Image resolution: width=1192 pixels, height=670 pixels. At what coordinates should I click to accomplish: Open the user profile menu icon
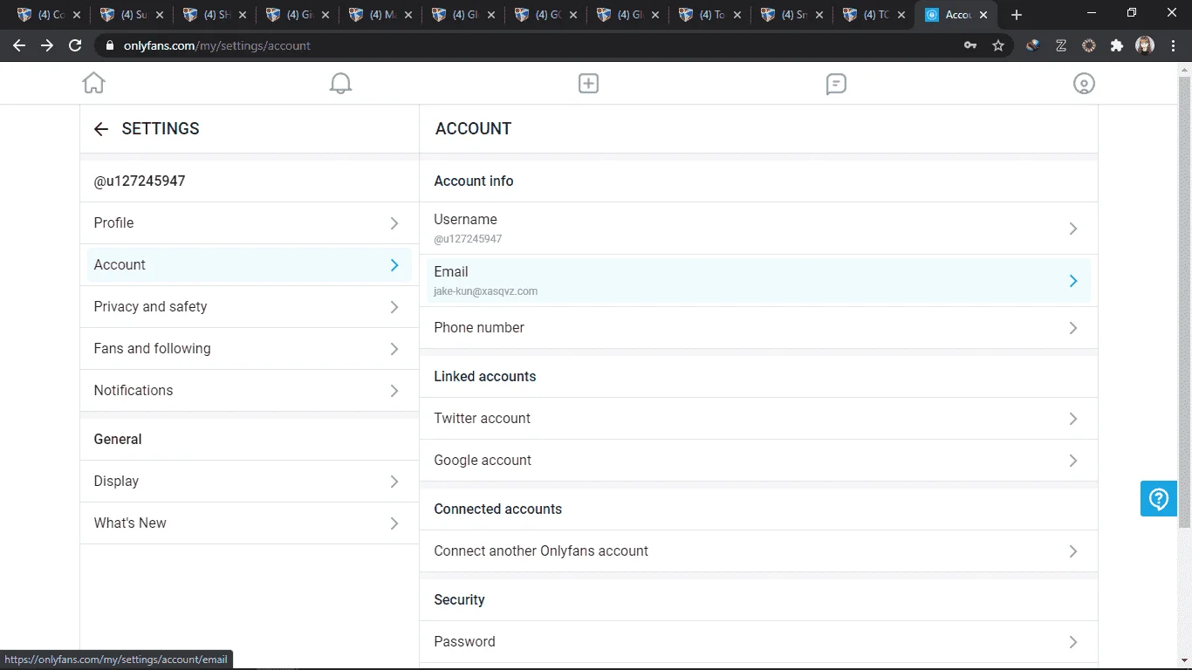pyautogui.click(x=1084, y=83)
